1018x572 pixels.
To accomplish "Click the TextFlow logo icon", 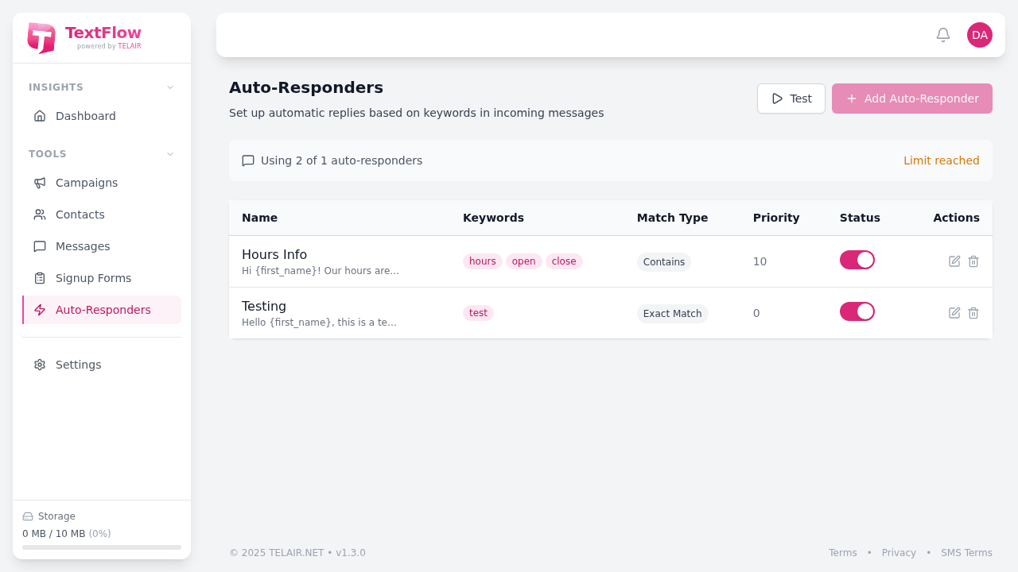I will tap(41, 37).
